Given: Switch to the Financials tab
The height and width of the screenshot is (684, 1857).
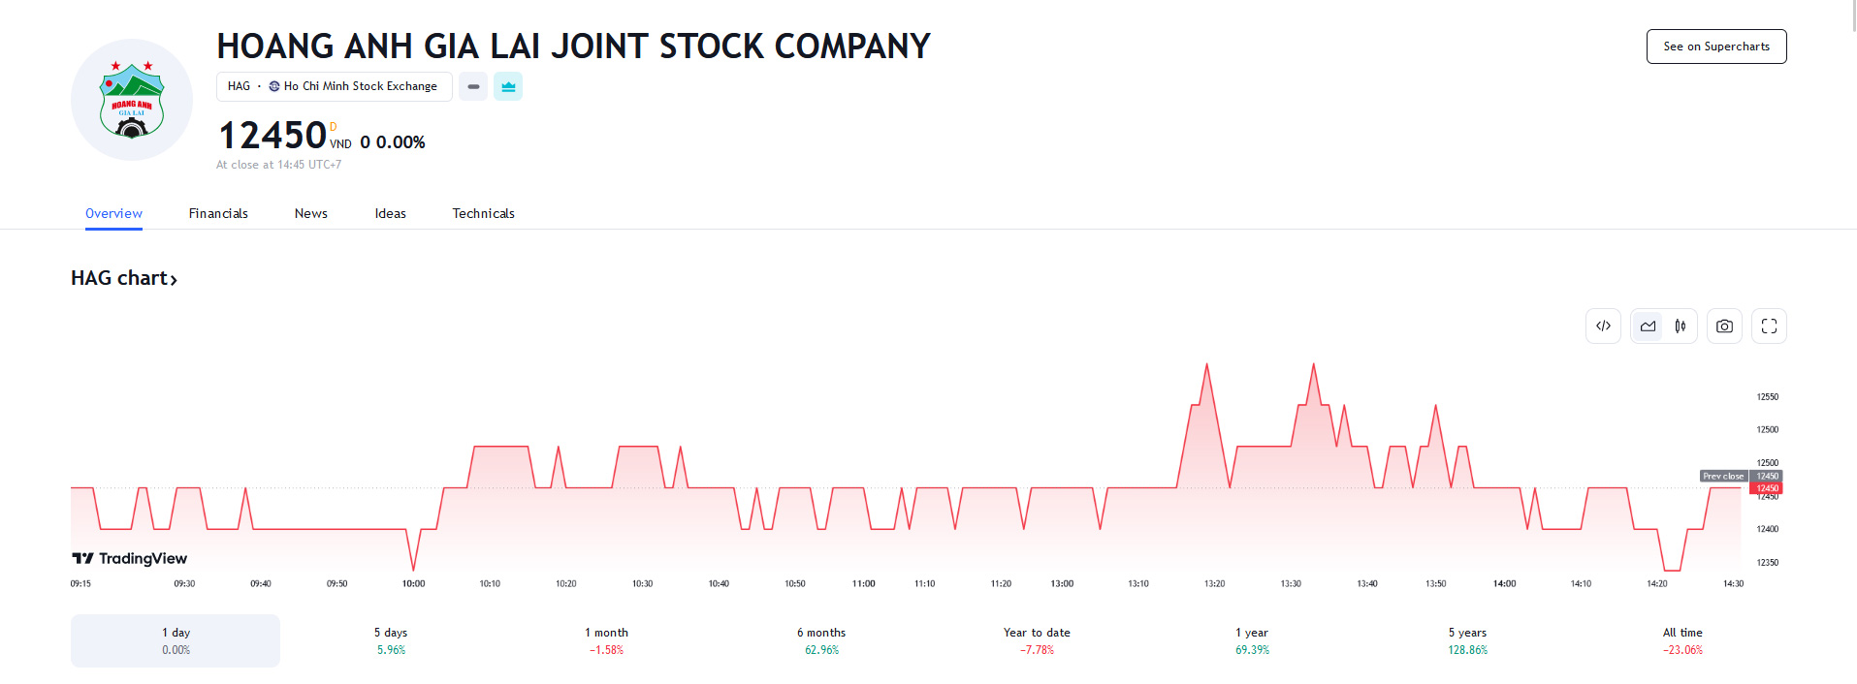Looking at the screenshot, I should (x=218, y=213).
